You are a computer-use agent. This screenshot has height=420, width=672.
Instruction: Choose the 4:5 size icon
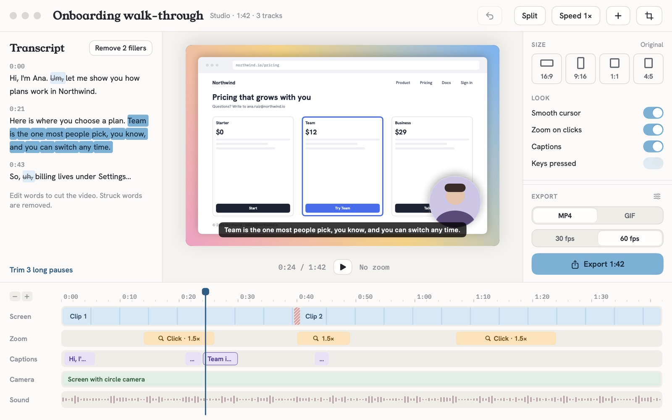coord(648,68)
